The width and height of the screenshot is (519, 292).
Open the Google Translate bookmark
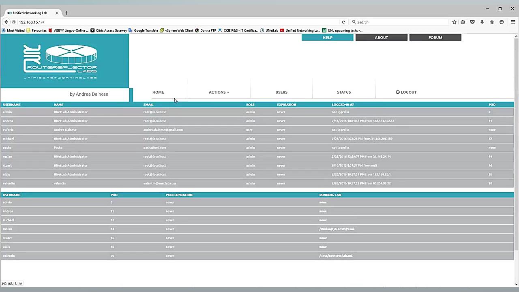(143, 30)
